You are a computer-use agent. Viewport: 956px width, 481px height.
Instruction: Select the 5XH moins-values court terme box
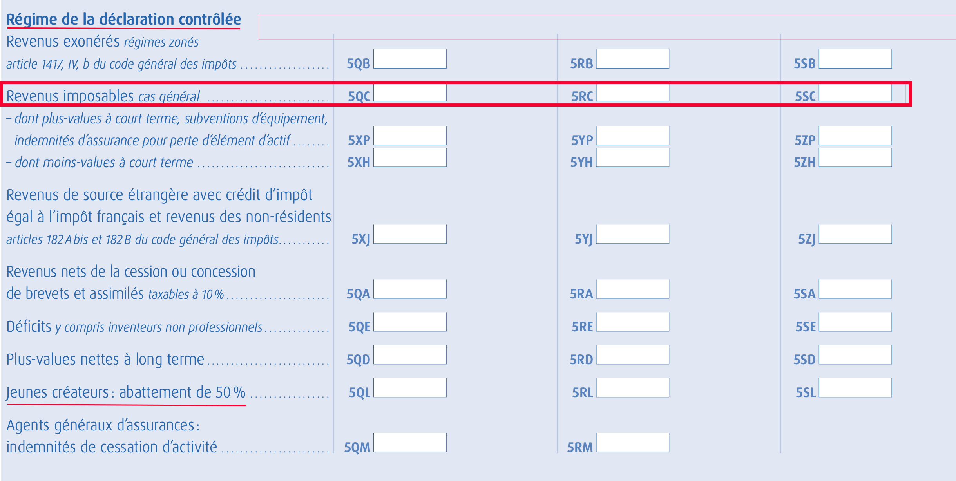[x=410, y=157]
